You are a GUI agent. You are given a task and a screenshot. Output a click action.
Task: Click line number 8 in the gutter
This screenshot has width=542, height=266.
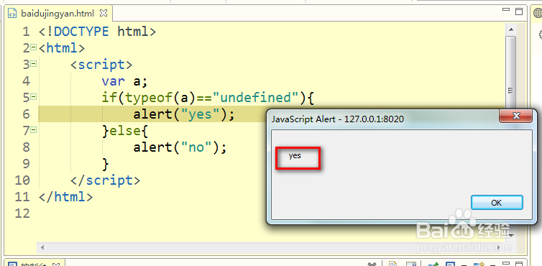(27, 147)
